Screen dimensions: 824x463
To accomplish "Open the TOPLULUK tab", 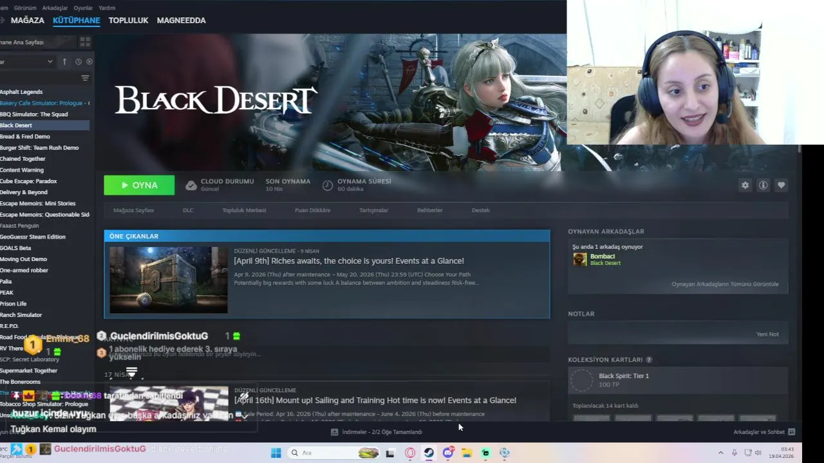I will [128, 21].
